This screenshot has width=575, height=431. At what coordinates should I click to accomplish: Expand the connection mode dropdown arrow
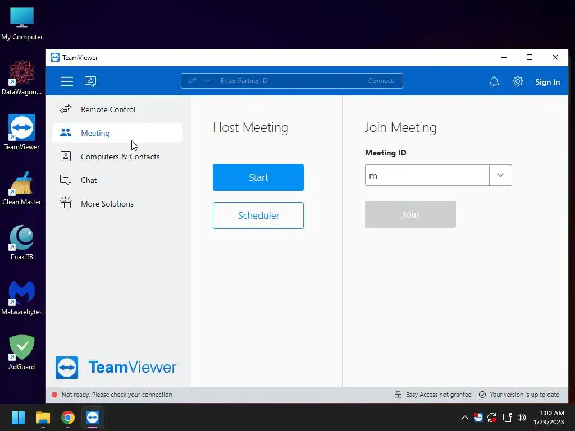[207, 81]
